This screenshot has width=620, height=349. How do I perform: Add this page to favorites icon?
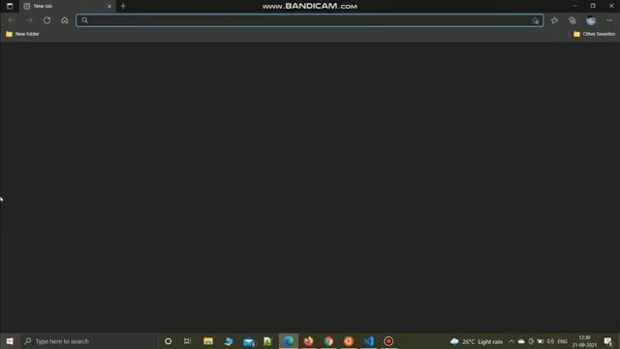536,20
